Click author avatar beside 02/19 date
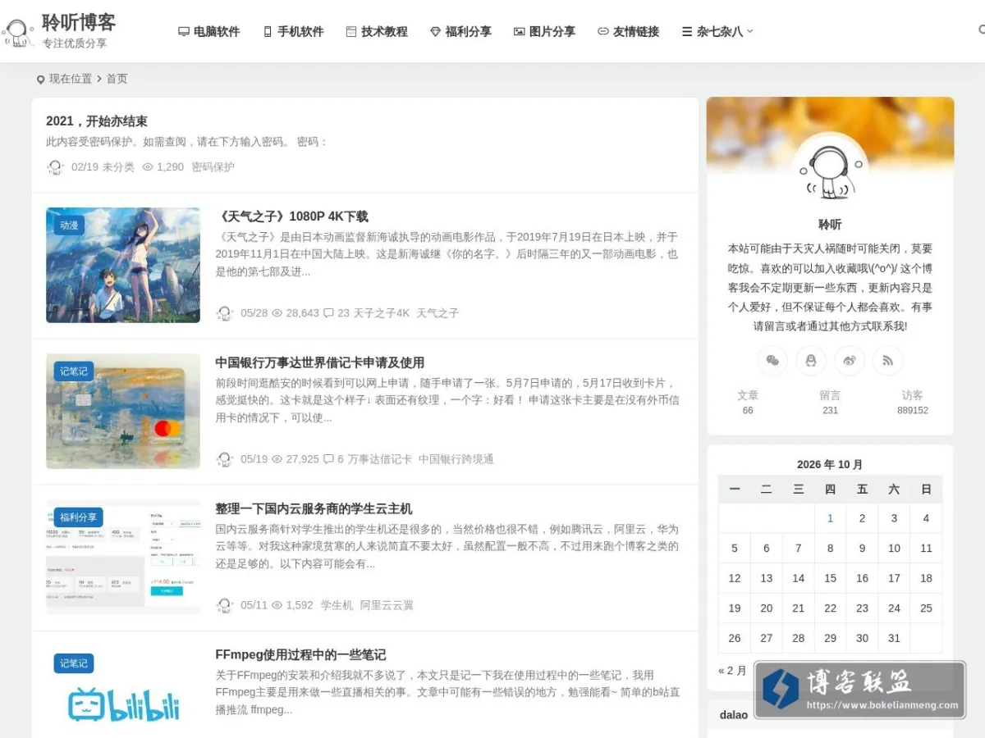 point(55,167)
